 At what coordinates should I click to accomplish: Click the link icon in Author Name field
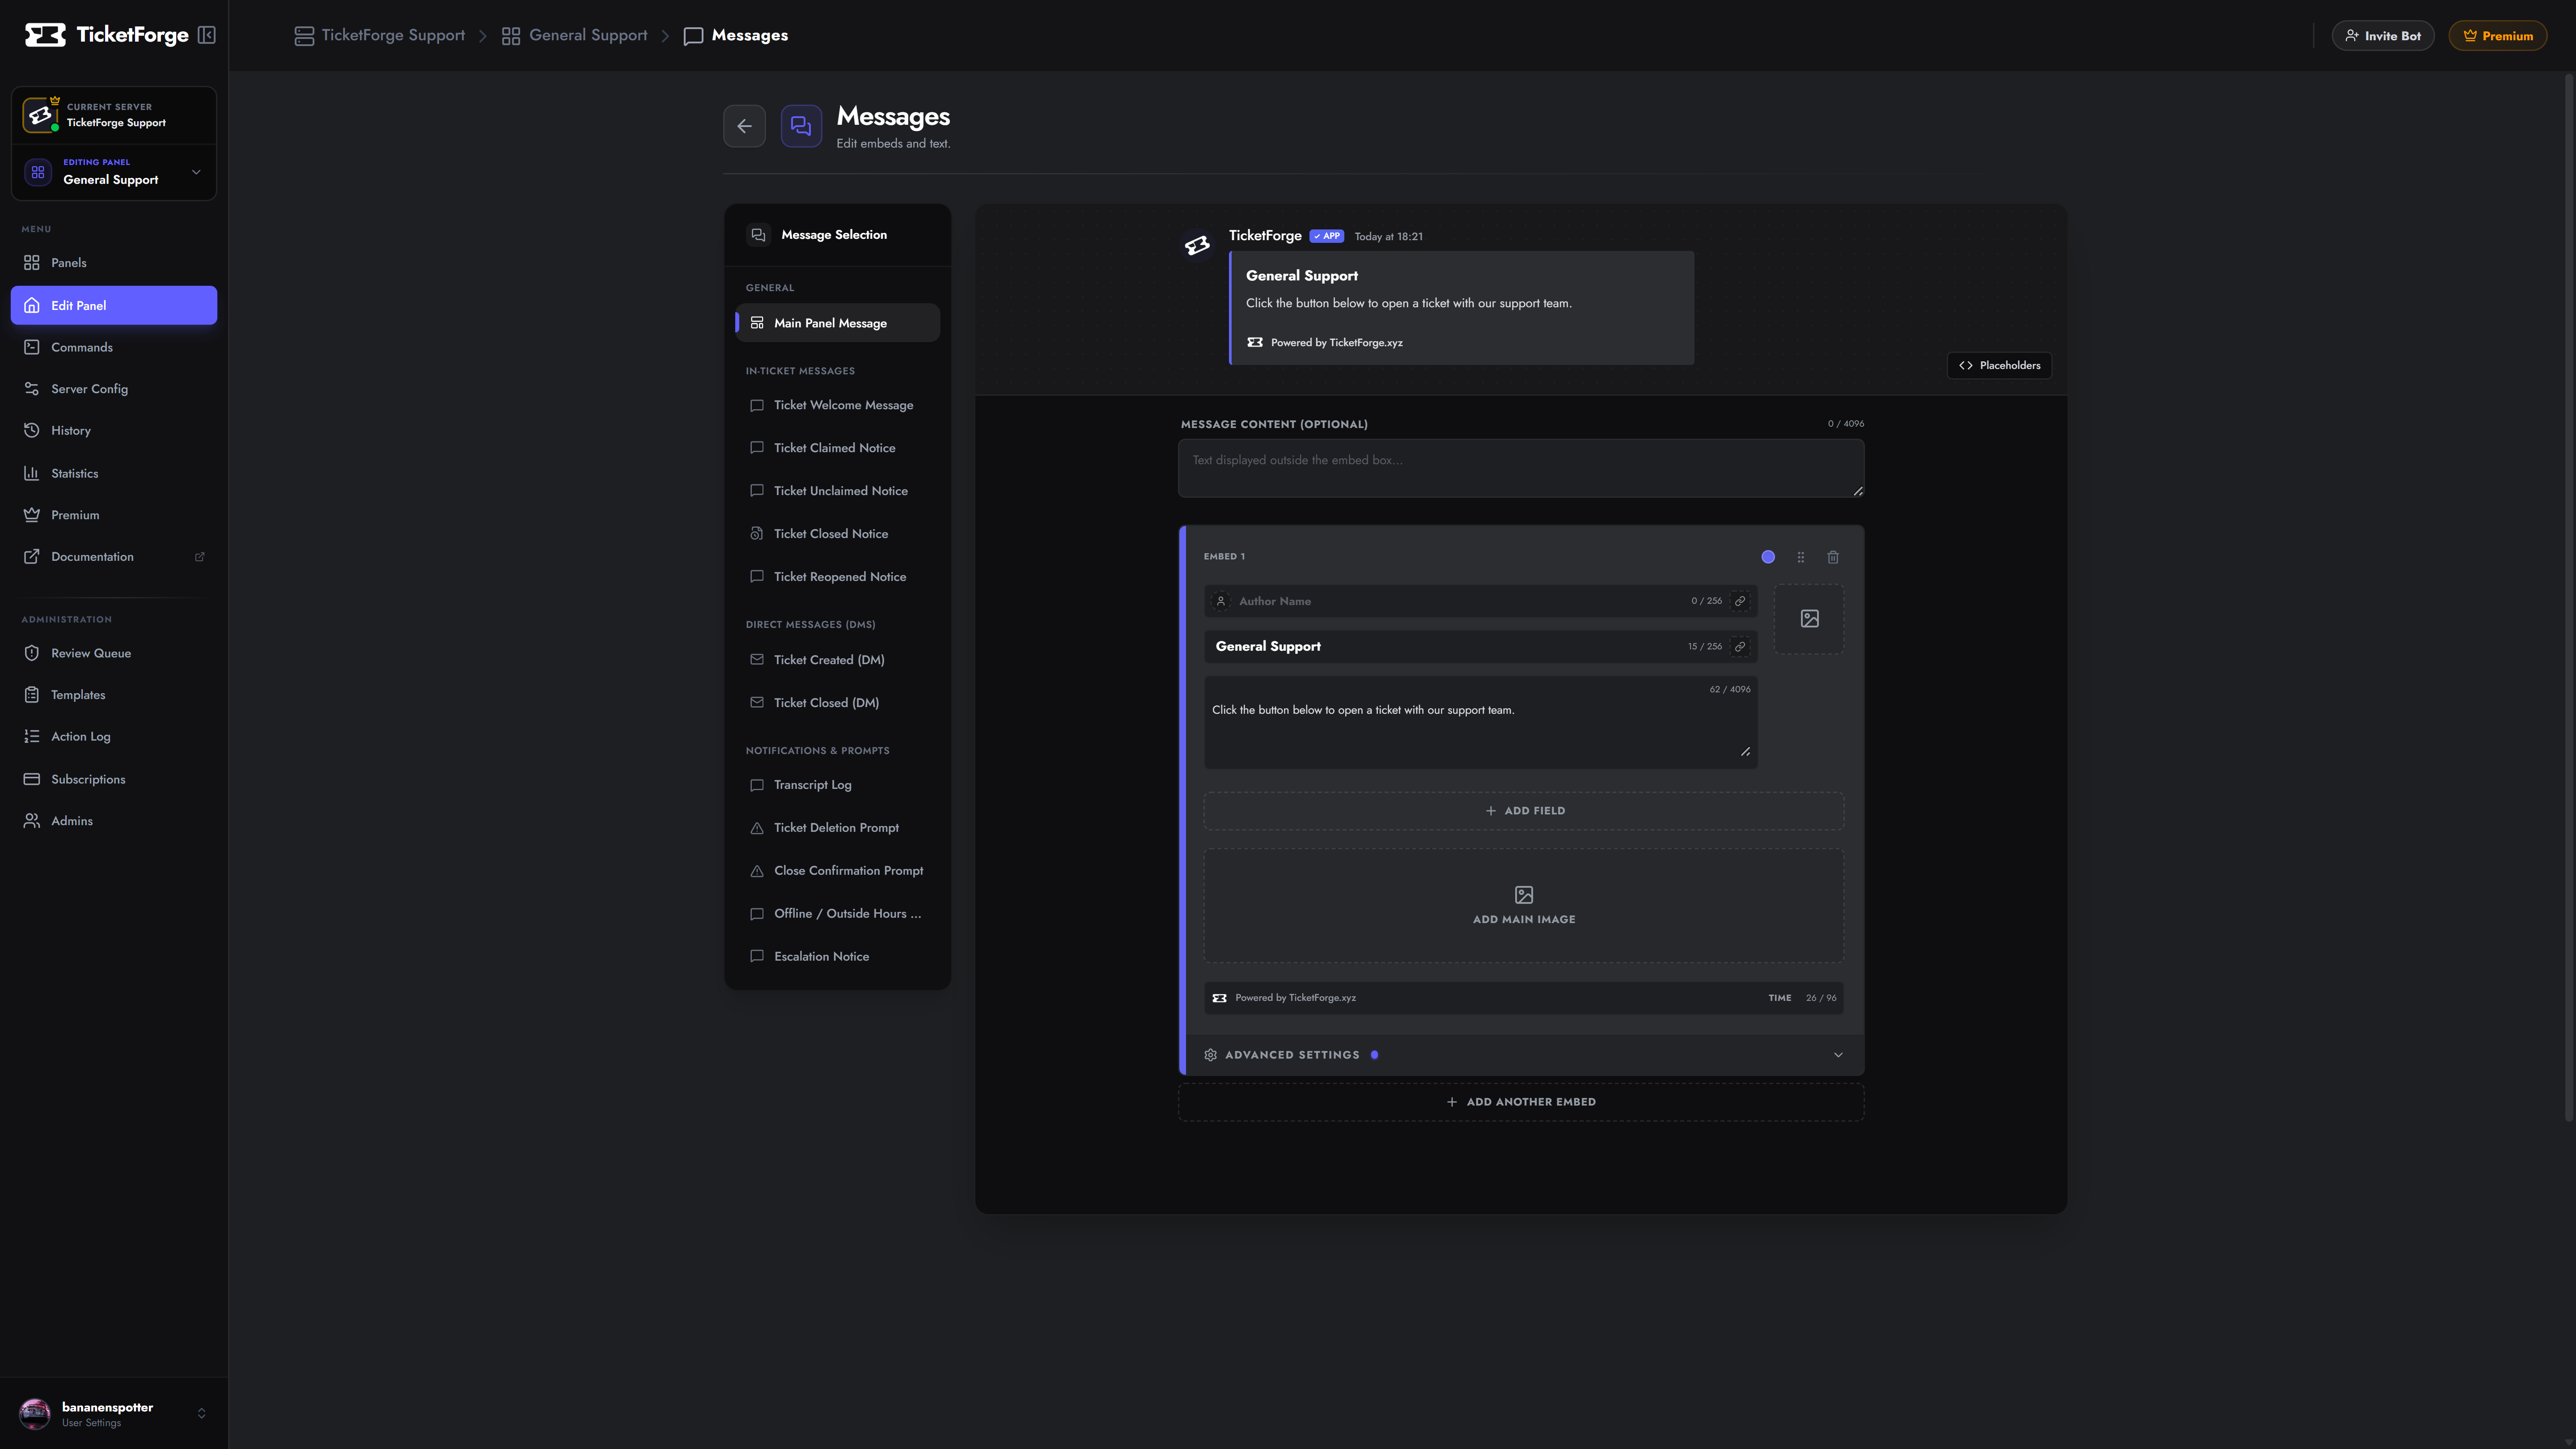[x=1740, y=601]
